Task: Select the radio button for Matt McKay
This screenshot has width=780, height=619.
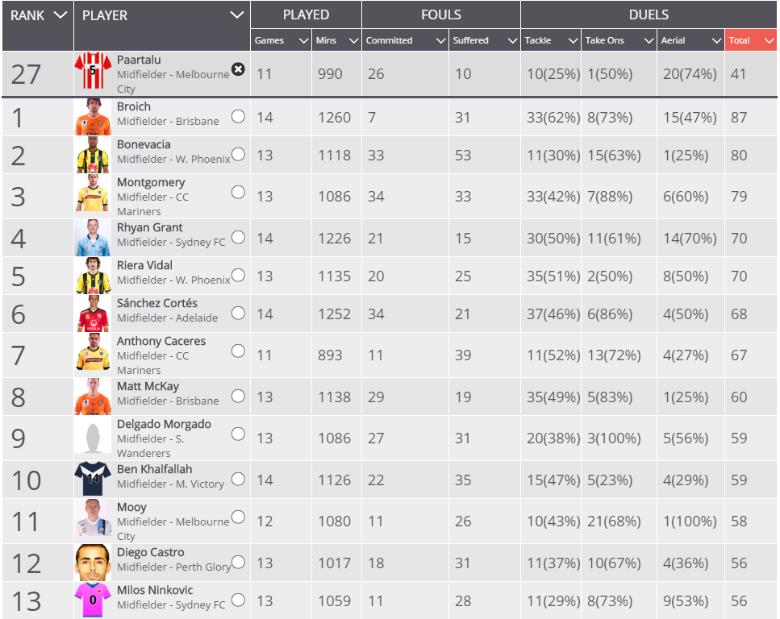Action: click(x=238, y=396)
